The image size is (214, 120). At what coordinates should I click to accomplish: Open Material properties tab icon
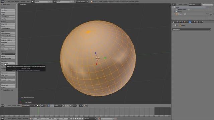[195, 22]
